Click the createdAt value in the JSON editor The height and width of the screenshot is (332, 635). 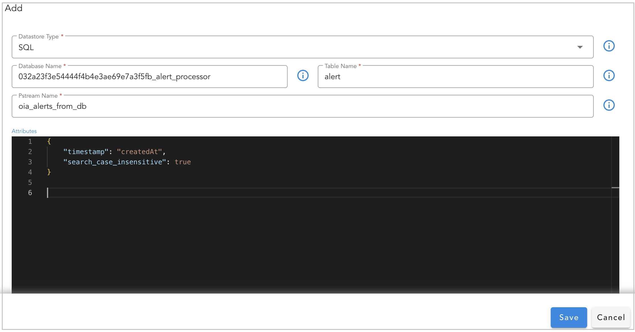(140, 151)
